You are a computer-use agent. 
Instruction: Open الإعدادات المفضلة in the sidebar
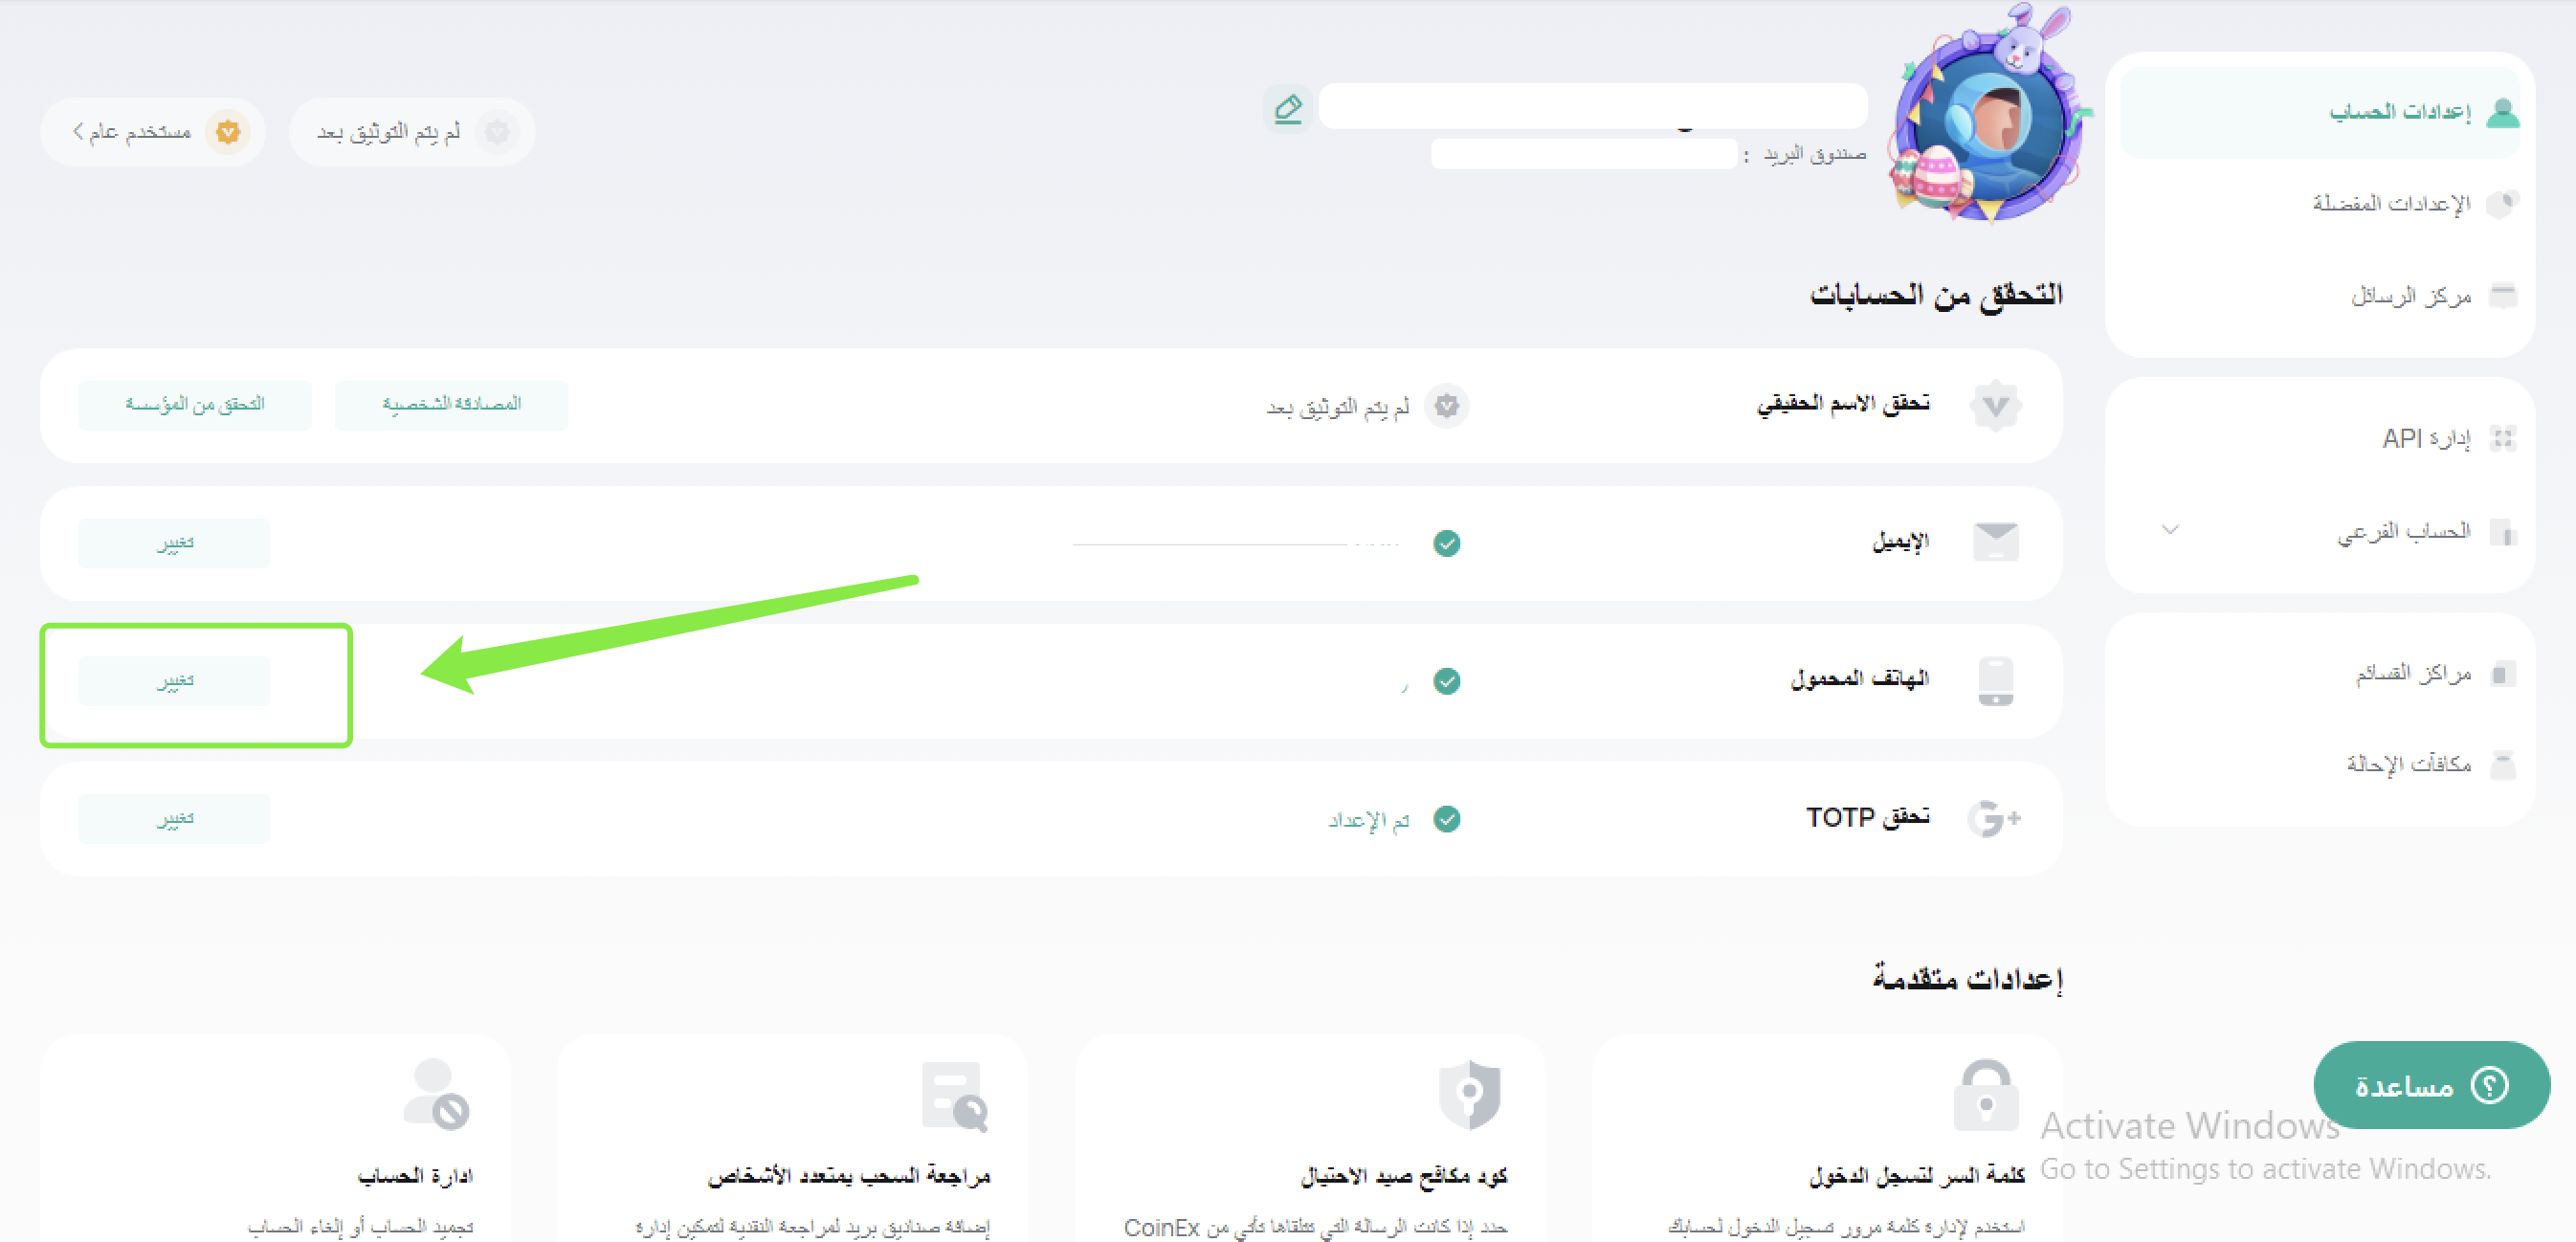click(x=2390, y=203)
